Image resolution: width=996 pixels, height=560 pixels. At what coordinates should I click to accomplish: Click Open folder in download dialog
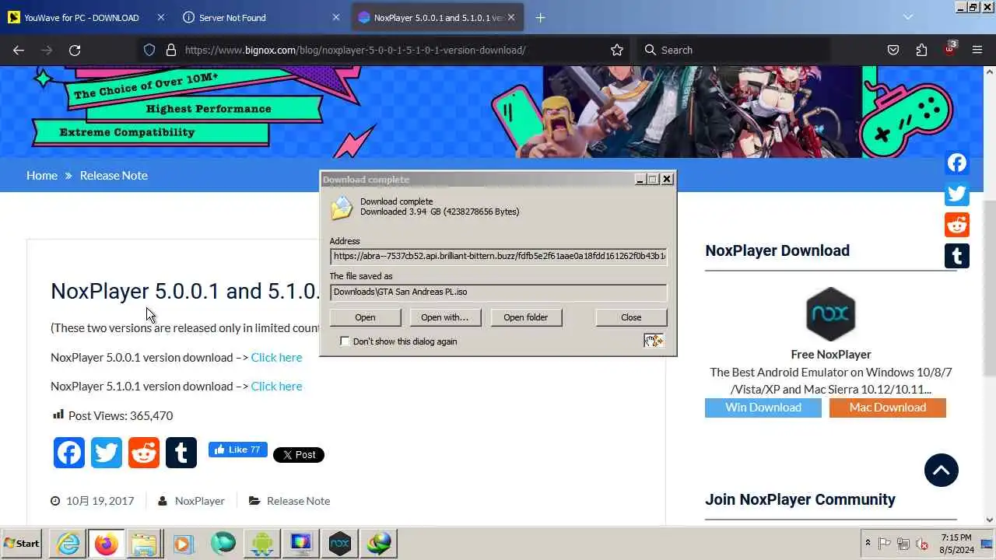pyautogui.click(x=525, y=317)
